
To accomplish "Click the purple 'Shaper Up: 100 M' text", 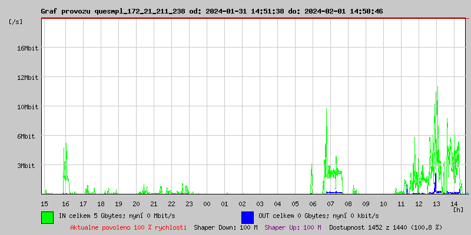I will [293, 227].
